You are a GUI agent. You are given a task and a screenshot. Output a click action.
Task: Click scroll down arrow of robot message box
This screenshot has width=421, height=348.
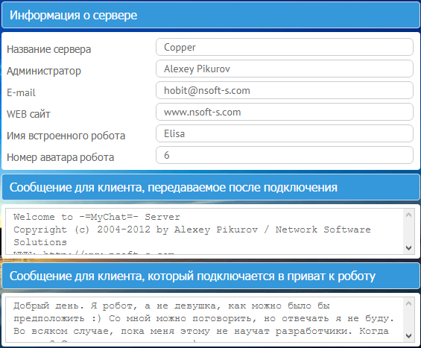(x=408, y=335)
